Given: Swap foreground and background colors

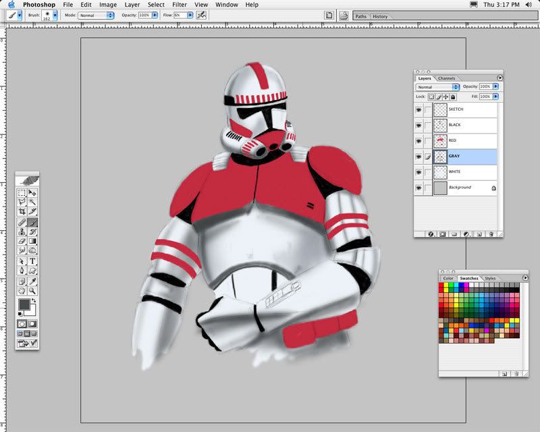Looking at the screenshot, I should (x=34, y=301).
